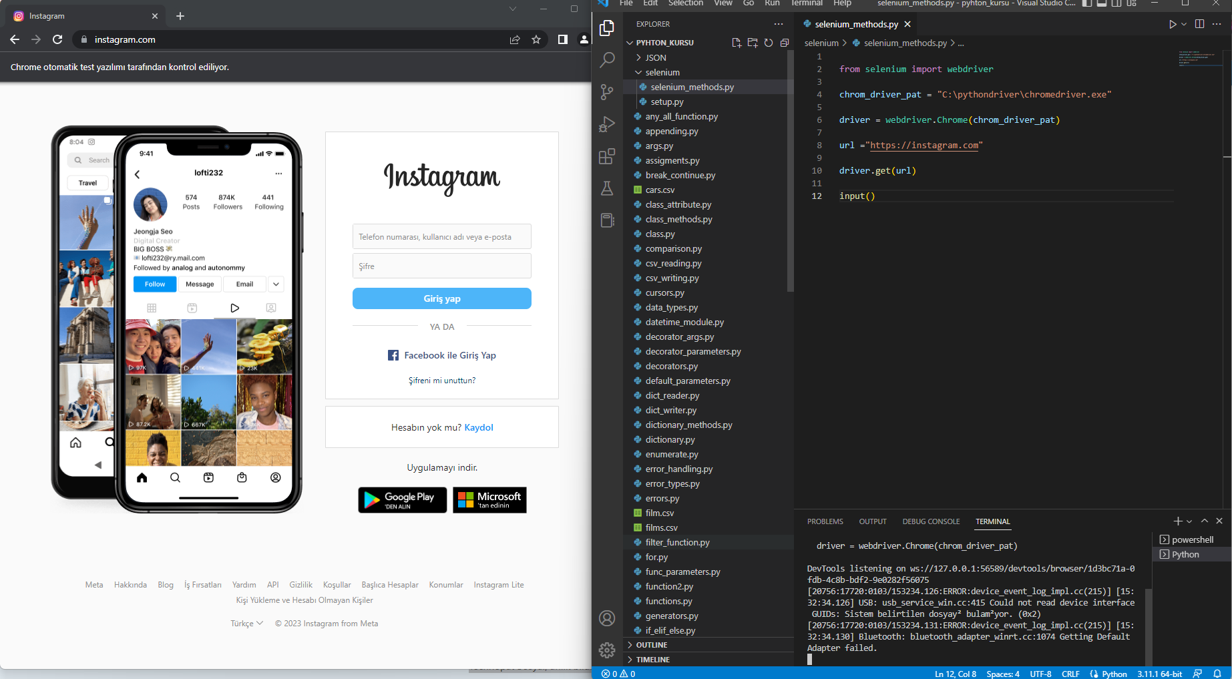Open cars.csv in the Explorer

coord(660,190)
